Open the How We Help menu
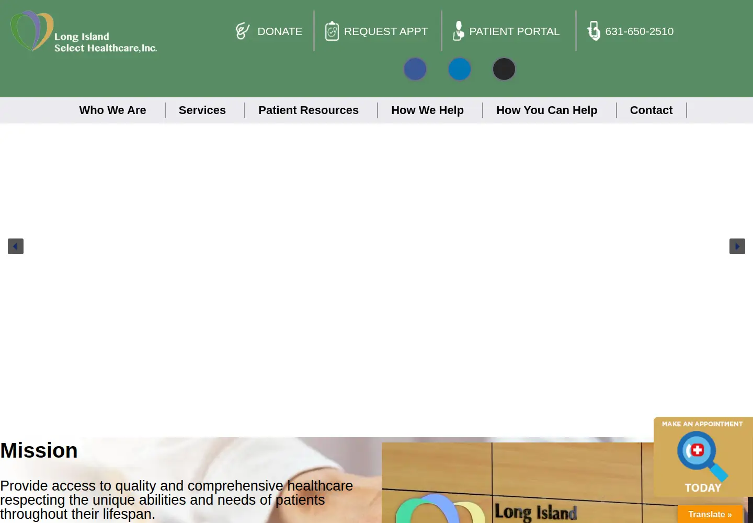753x523 pixels. click(x=428, y=110)
